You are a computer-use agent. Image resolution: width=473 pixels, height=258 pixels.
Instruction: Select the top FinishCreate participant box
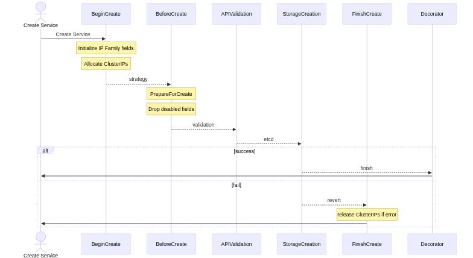pos(367,14)
